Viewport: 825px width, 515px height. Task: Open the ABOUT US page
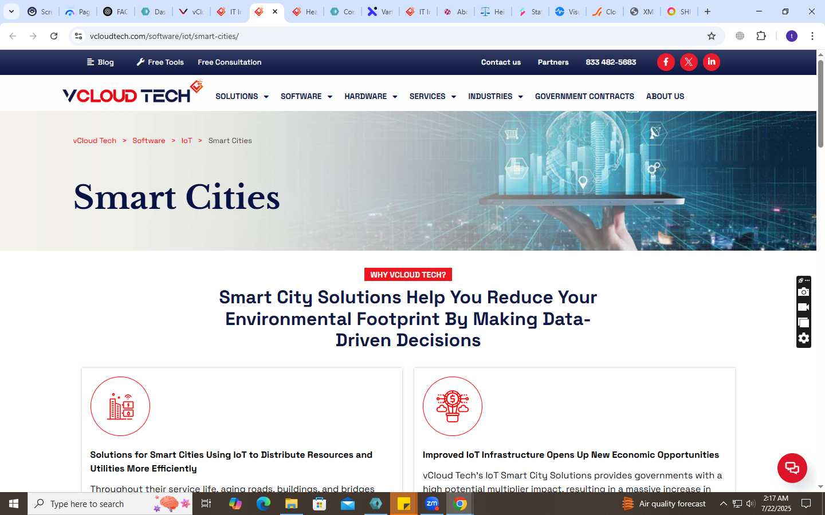(665, 96)
